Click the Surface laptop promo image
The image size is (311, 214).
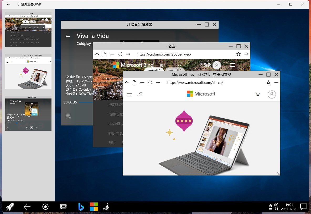tap(204, 145)
